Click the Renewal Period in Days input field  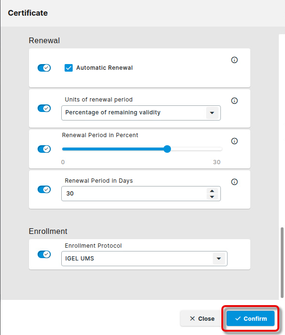(x=133, y=194)
